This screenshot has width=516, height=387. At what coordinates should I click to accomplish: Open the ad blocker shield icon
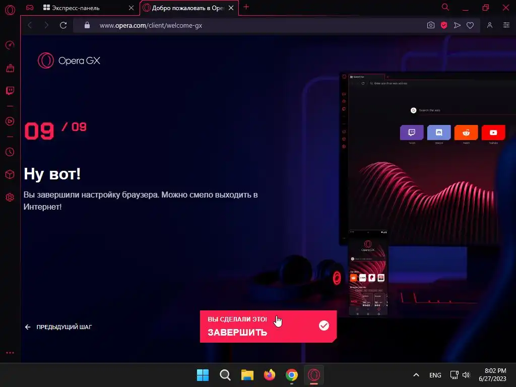(x=444, y=25)
